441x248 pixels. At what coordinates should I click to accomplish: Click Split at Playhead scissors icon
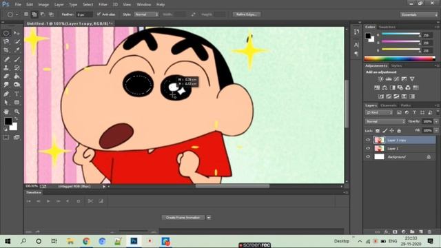coord(90,201)
